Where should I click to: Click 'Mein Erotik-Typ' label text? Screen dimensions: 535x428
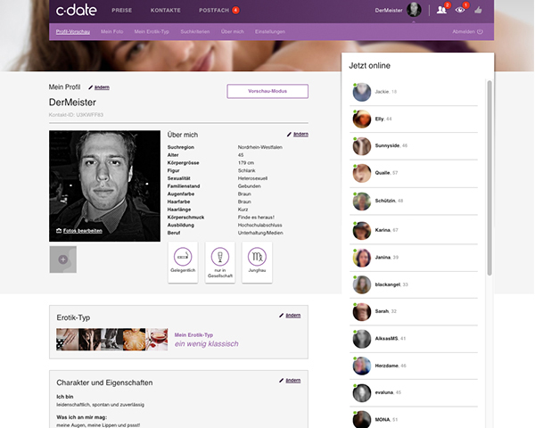click(x=193, y=335)
